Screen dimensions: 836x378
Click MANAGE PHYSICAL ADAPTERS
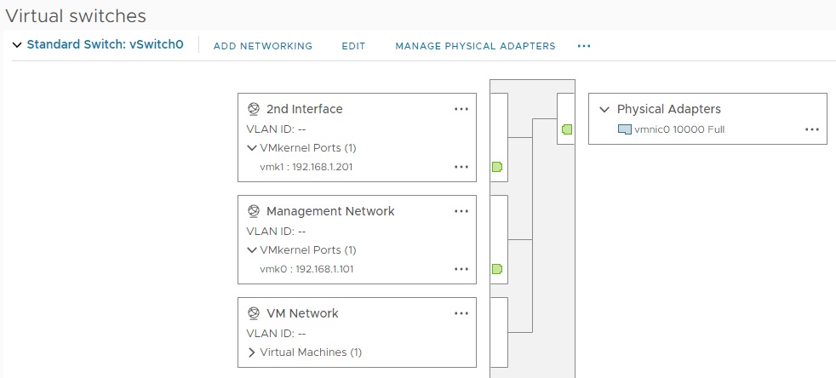tap(475, 46)
